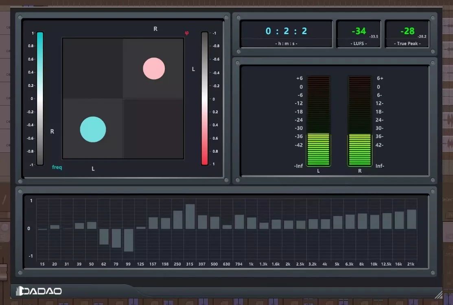
Task: Click the 79 Hz negative spectrum bar
Action: [x=116, y=238]
